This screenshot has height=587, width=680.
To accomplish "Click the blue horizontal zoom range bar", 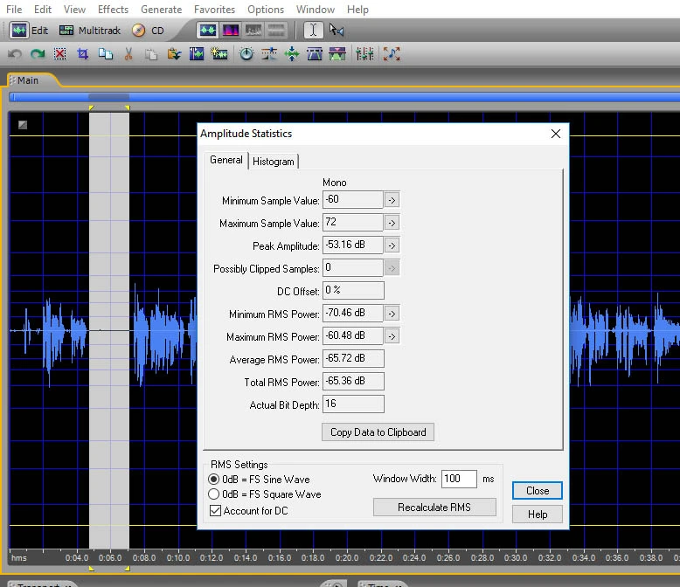I will pyautogui.click(x=350, y=97).
